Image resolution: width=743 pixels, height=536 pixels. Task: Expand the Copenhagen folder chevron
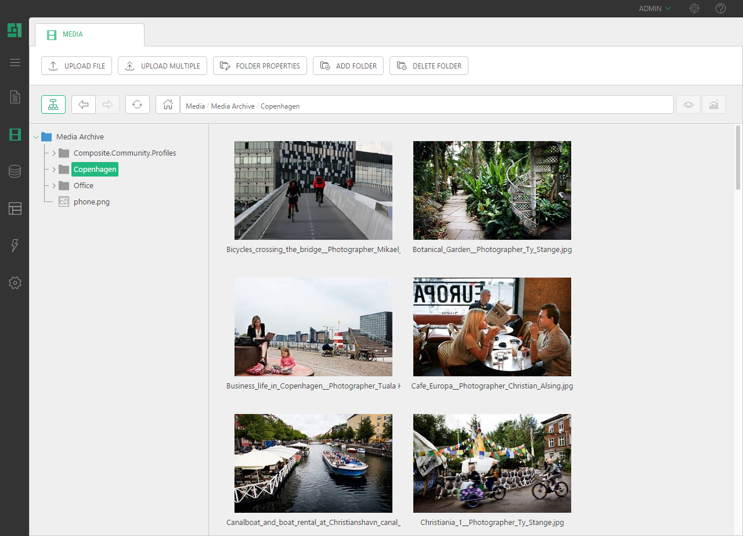click(53, 169)
